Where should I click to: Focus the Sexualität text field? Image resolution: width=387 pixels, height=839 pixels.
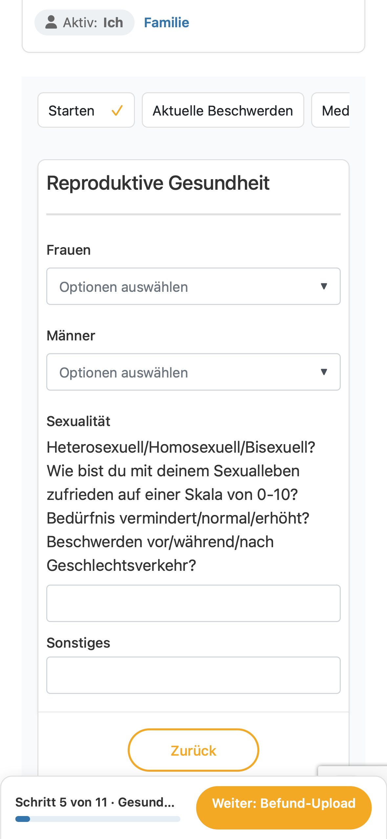pyautogui.click(x=193, y=603)
